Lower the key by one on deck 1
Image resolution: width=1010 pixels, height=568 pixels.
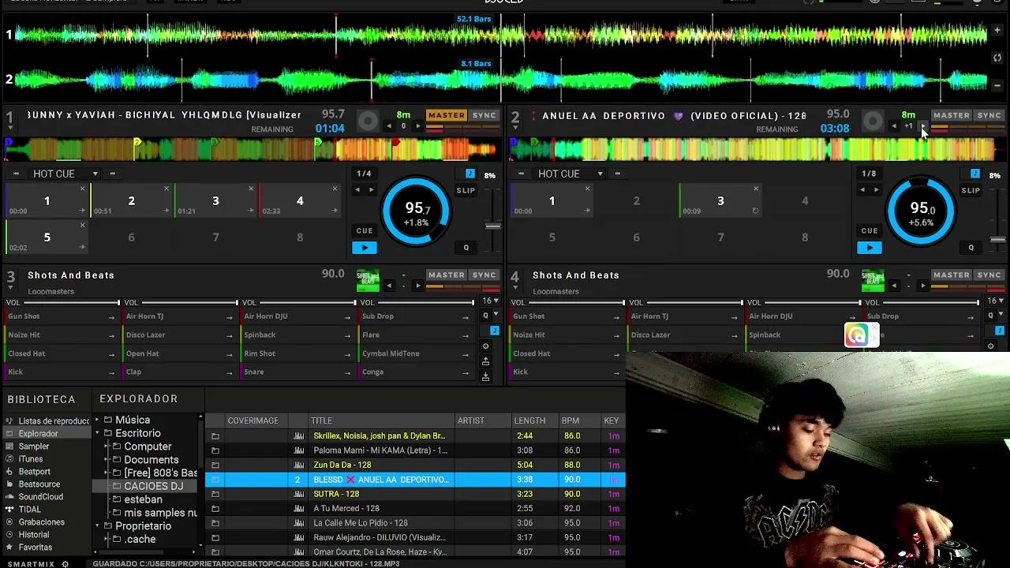pyautogui.click(x=389, y=126)
